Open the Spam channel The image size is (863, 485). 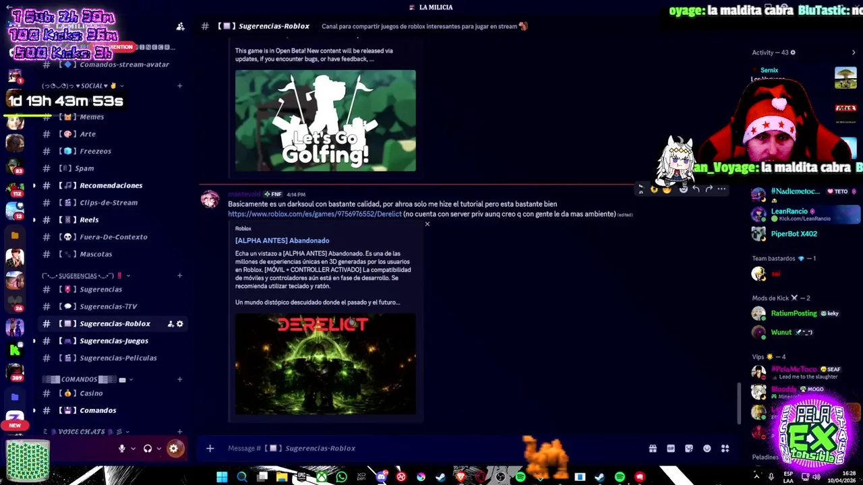[x=111, y=168]
